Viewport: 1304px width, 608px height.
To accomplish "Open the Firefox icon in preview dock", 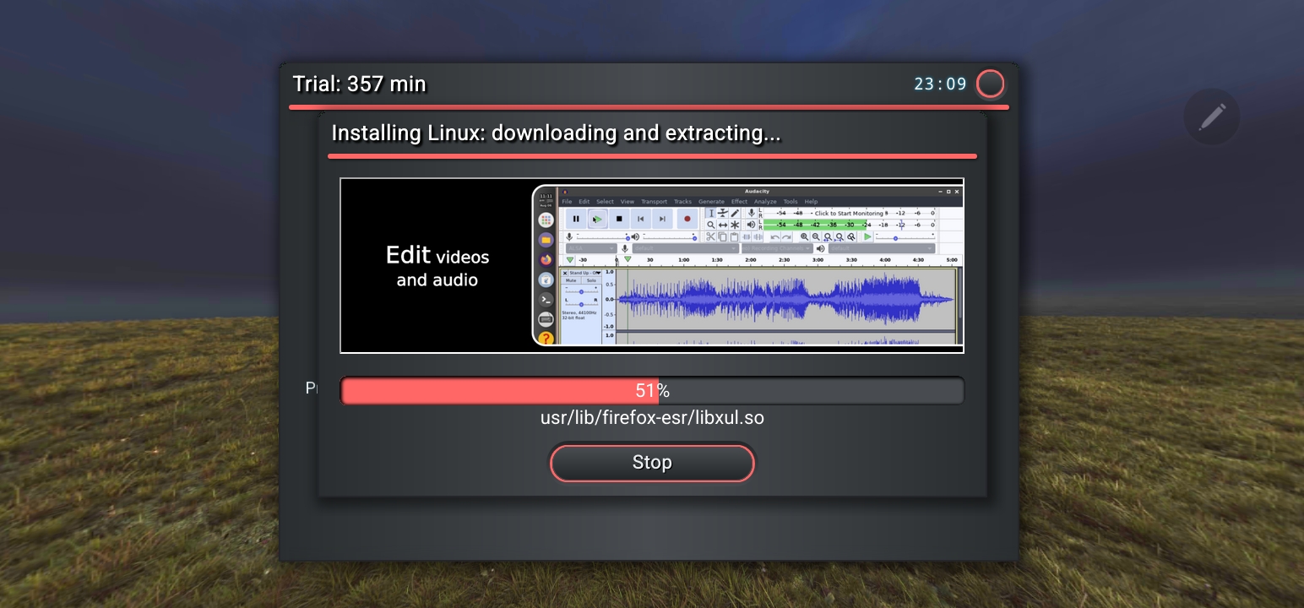I will click(x=546, y=259).
